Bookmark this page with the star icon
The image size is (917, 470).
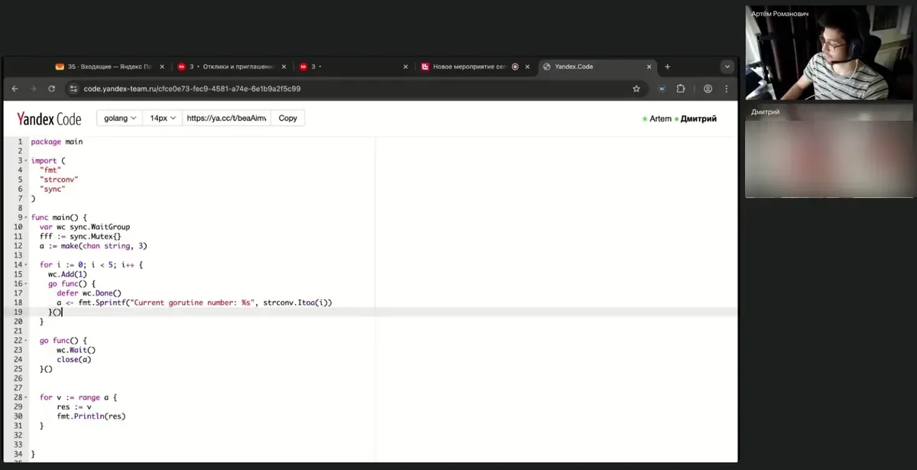(x=636, y=89)
